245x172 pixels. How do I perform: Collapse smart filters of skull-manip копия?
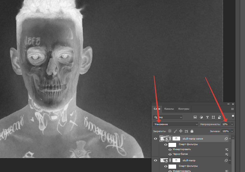(230, 139)
